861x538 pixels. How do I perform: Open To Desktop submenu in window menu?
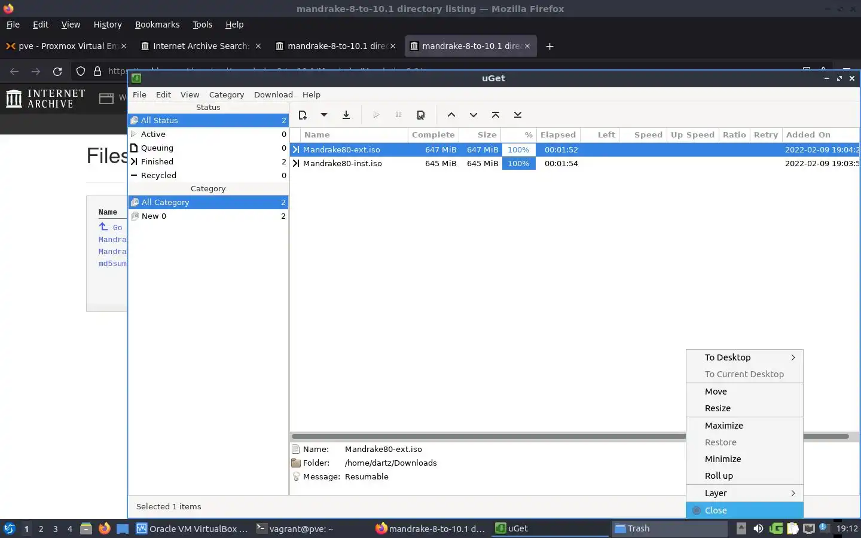744,357
